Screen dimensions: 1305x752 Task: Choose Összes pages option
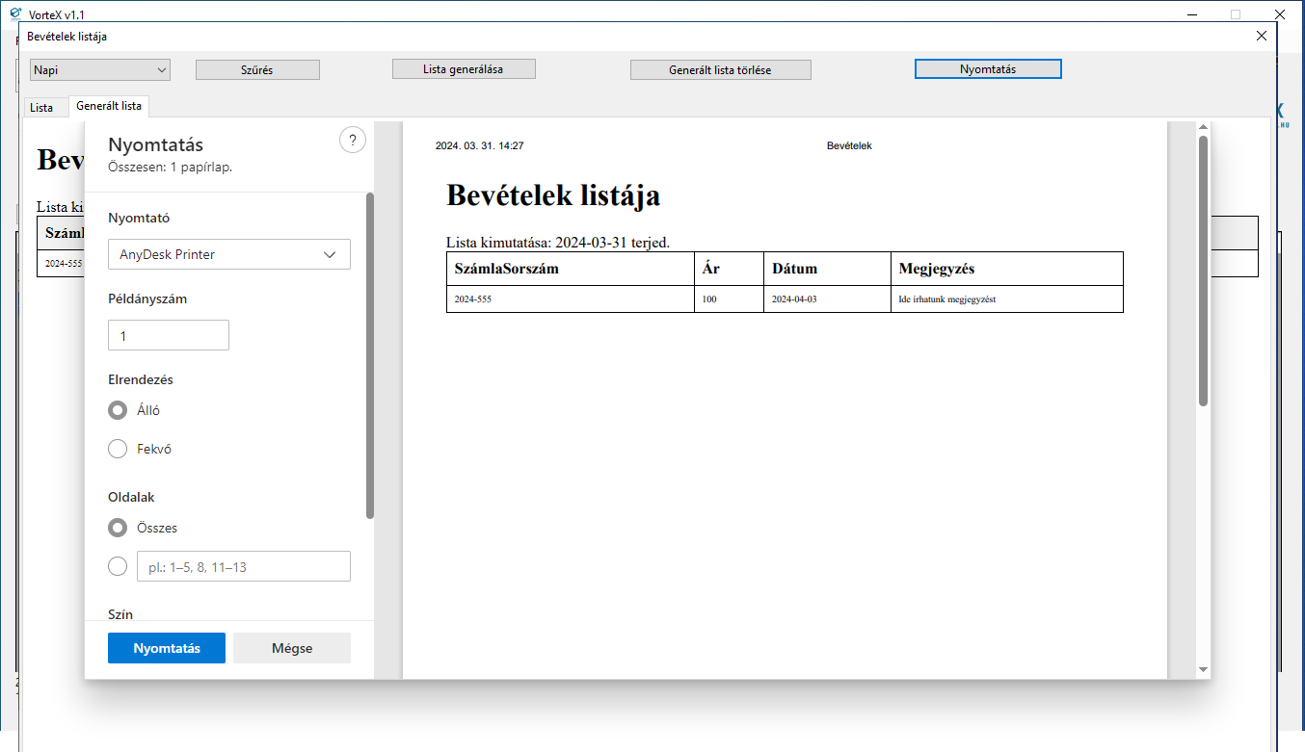pos(118,528)
